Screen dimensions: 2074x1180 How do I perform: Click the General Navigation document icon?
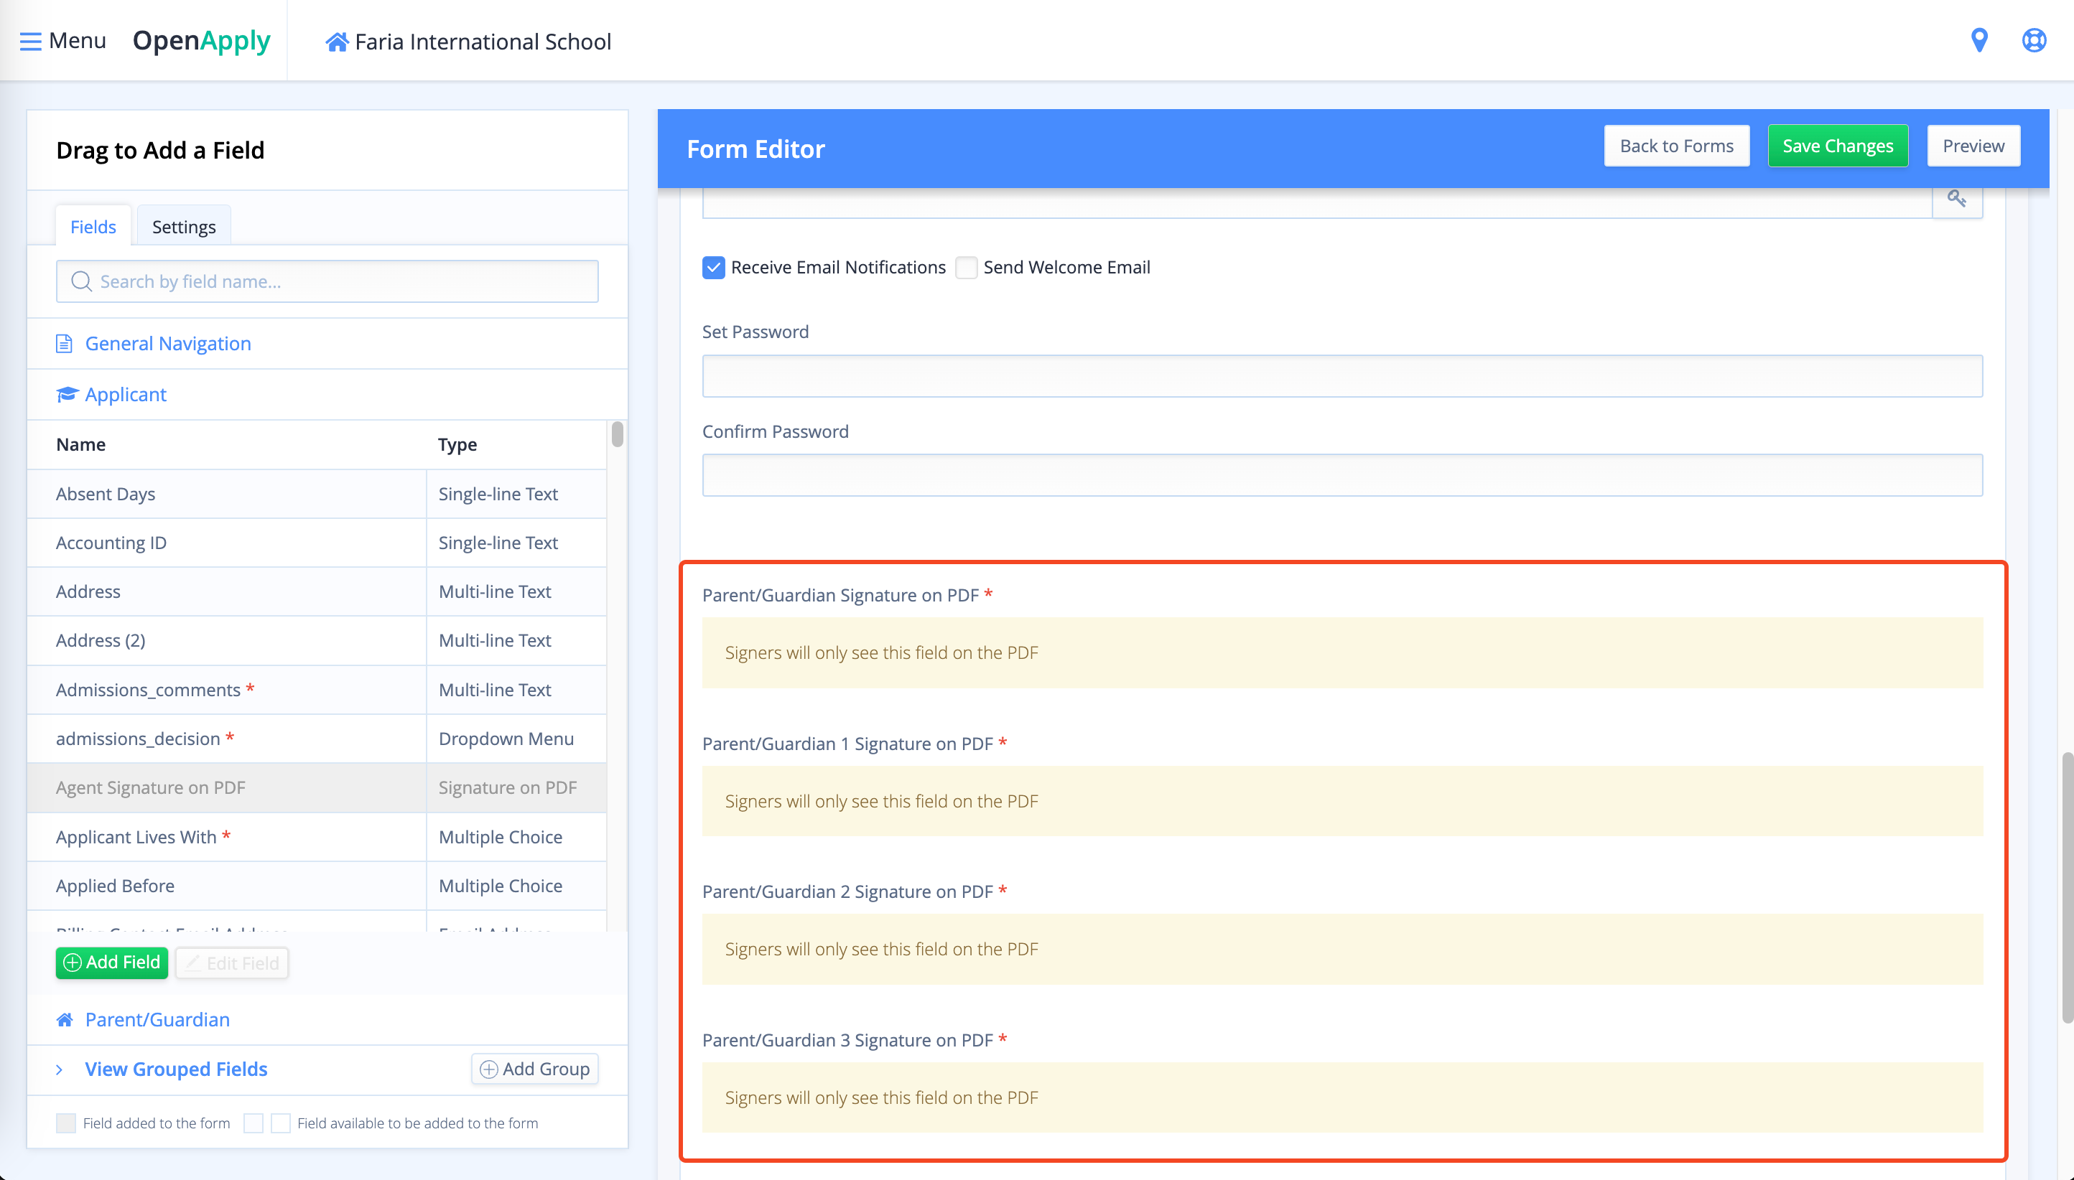64,344
